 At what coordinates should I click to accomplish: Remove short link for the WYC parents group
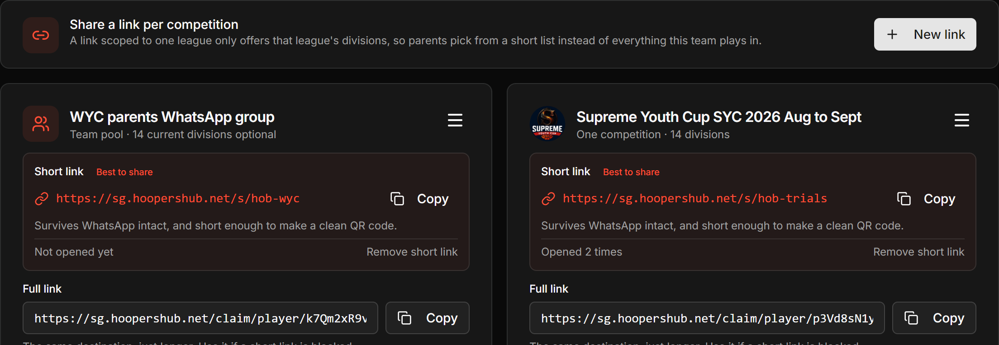click(x=412, y=252)
